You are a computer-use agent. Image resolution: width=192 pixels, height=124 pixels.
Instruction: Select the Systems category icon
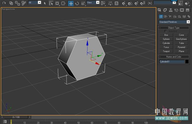pos(189,17)
